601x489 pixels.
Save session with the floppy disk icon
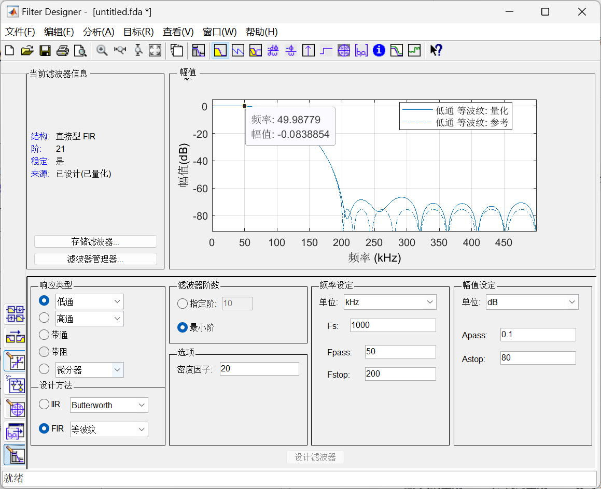[45, 50]
